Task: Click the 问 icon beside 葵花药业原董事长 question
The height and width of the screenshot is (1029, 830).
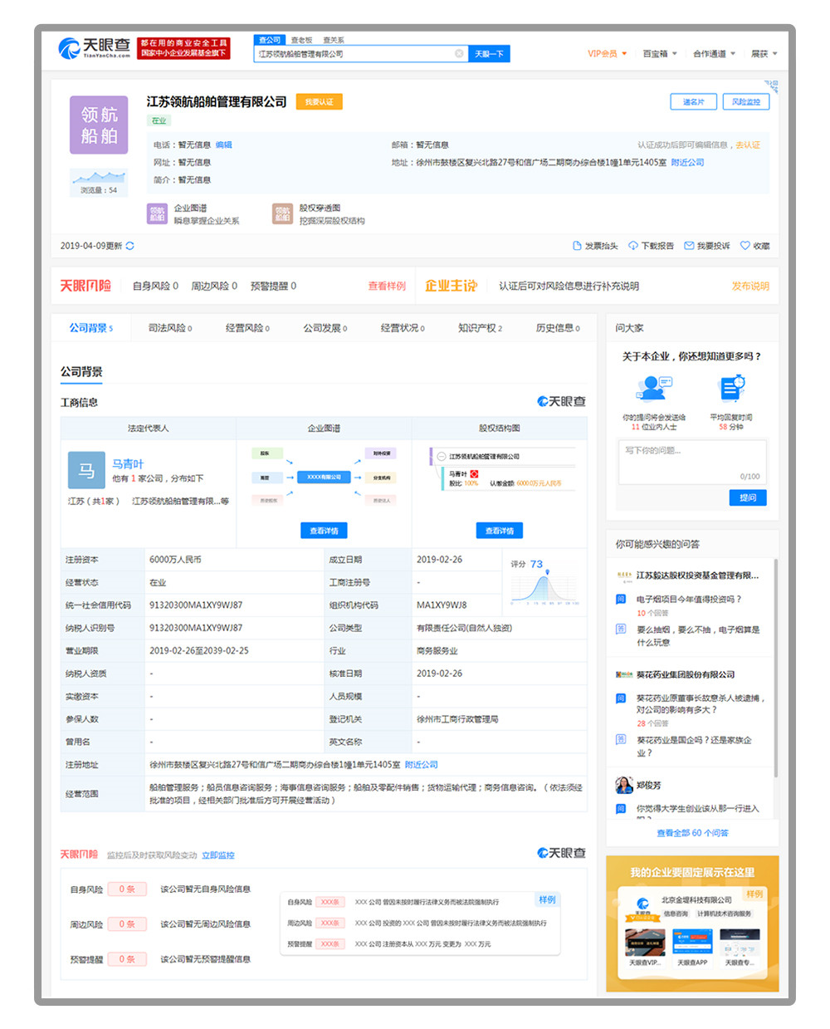Action: coord(621,698)
